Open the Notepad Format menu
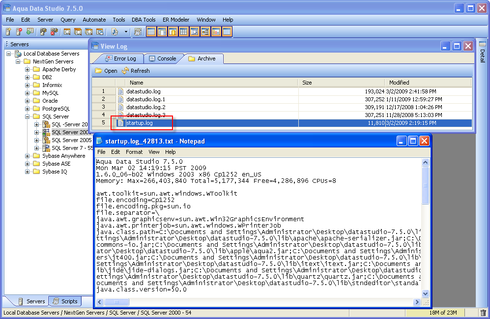490x319 pixels. (x=134, y=152)
